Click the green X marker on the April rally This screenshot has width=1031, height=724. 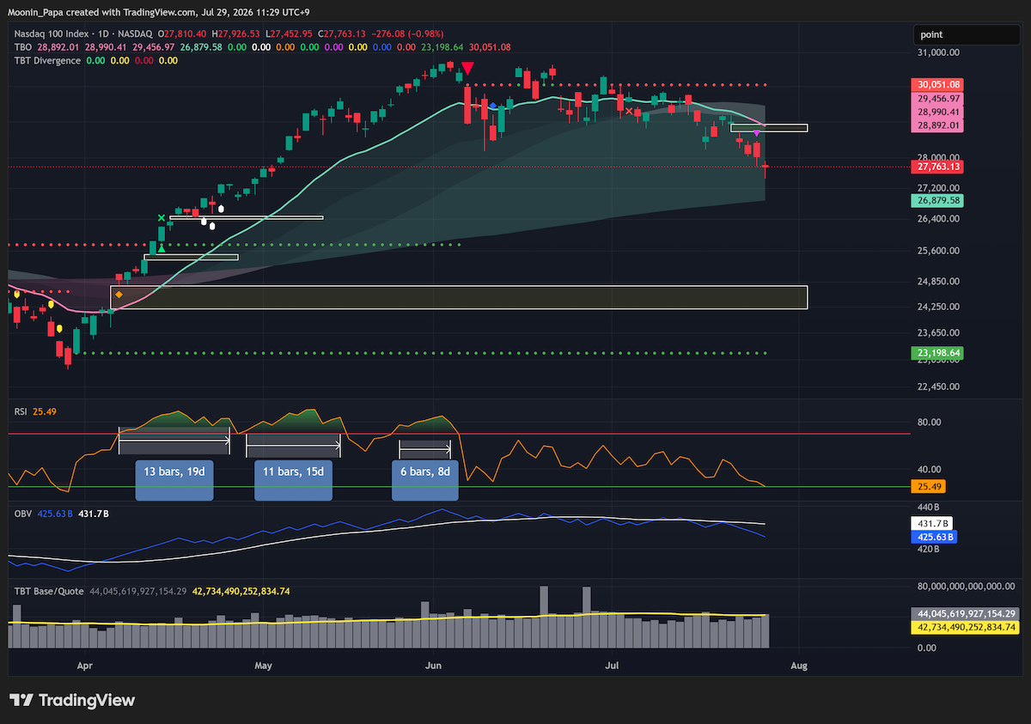(x=161, y=218)
